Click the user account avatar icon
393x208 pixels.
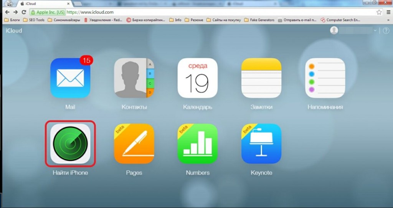[334, 30]
